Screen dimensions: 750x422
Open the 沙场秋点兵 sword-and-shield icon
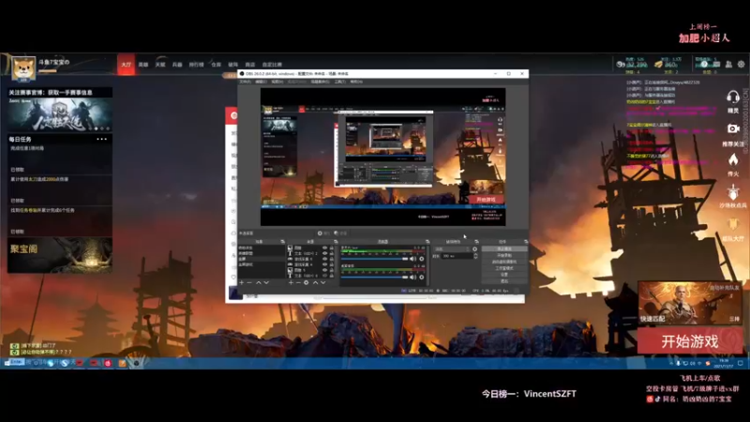click(733, 192)
